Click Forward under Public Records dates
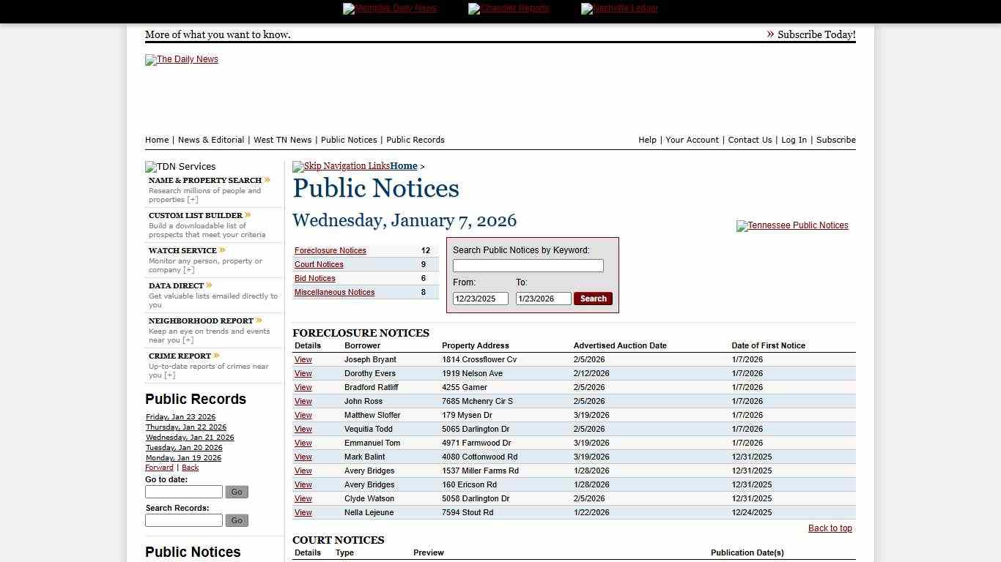Viewport: 1001px width, 562px height. [159, 467]
